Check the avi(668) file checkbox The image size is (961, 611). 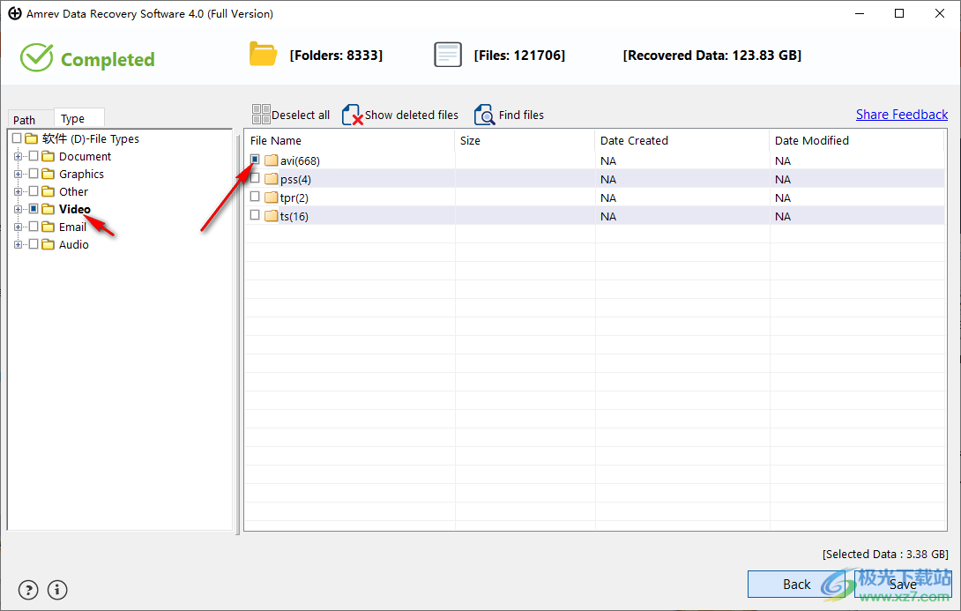pyautogui.click(x=255, y=160)
